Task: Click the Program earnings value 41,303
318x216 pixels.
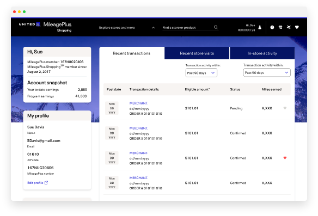Action: point(81,96)
